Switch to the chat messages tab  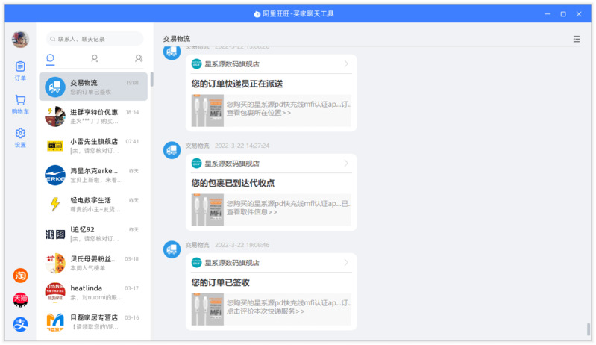pos(51,58)
